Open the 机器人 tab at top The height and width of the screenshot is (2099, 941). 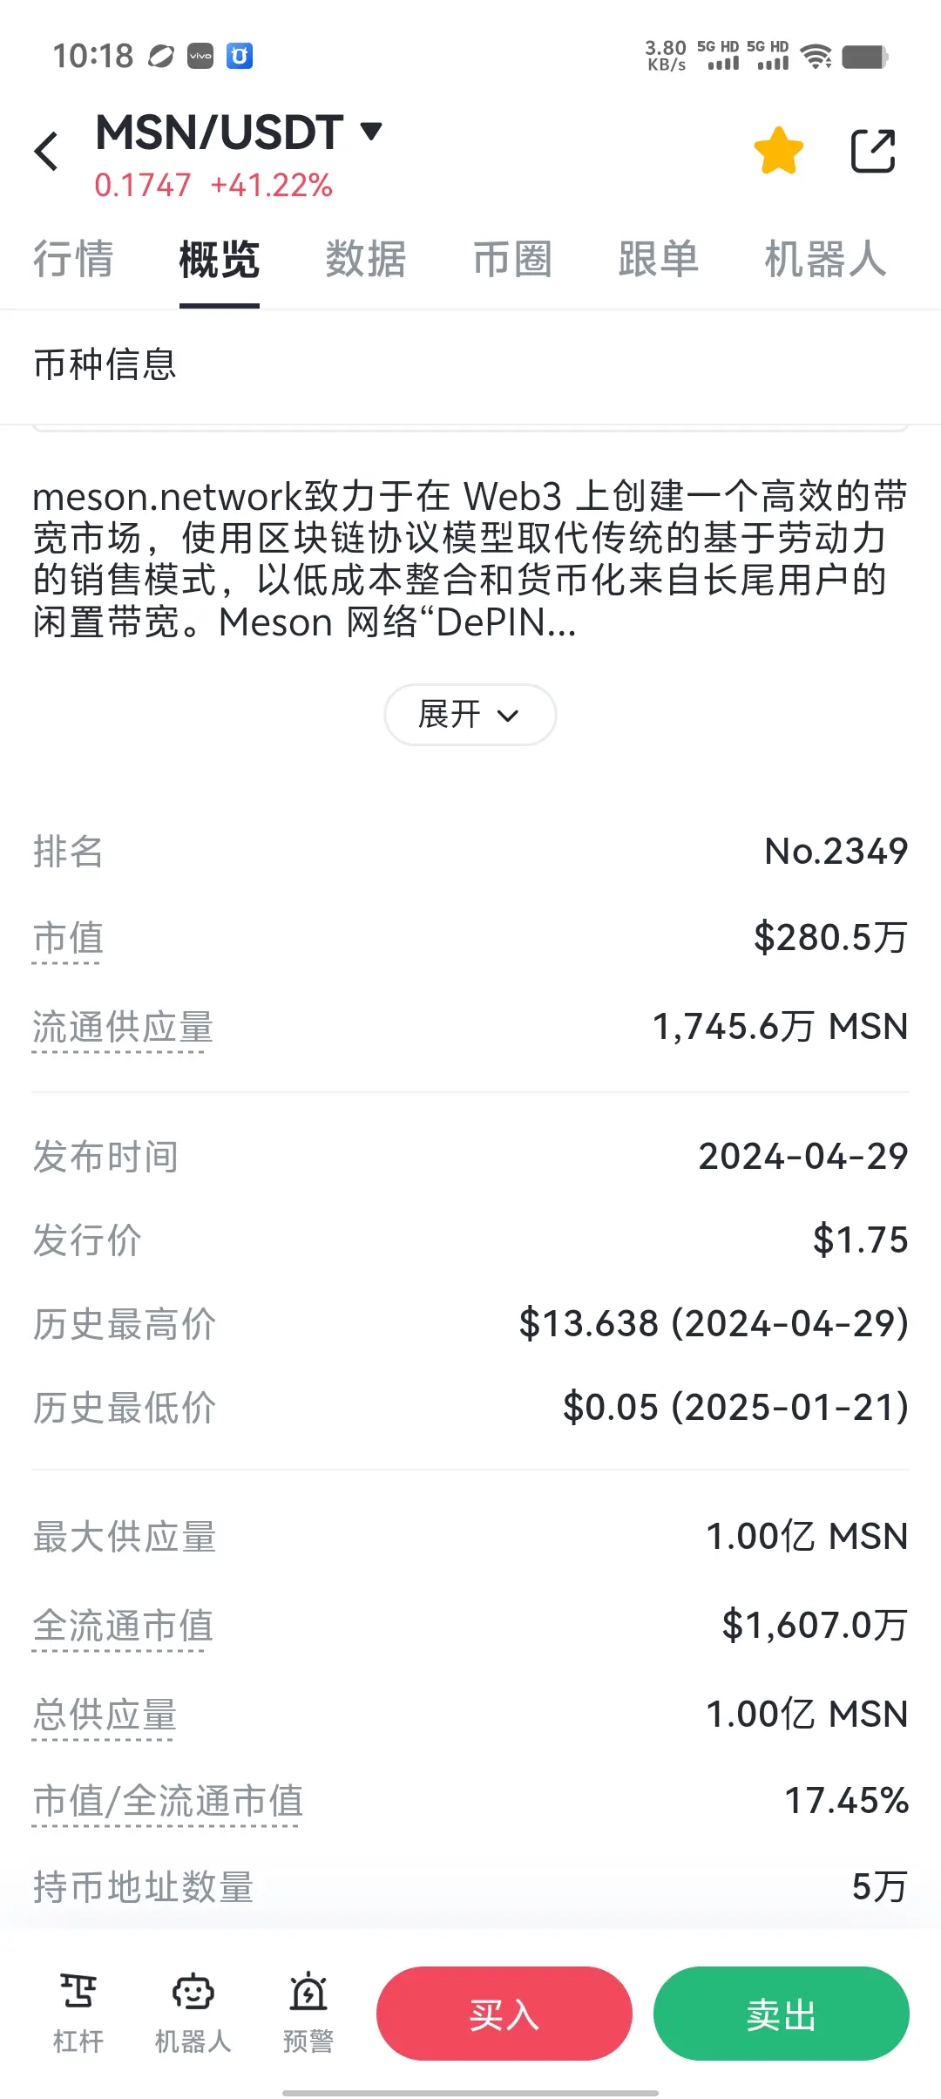point(824,259)
